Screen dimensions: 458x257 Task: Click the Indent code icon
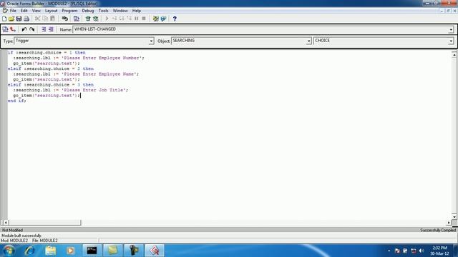(x=44, y=29)
